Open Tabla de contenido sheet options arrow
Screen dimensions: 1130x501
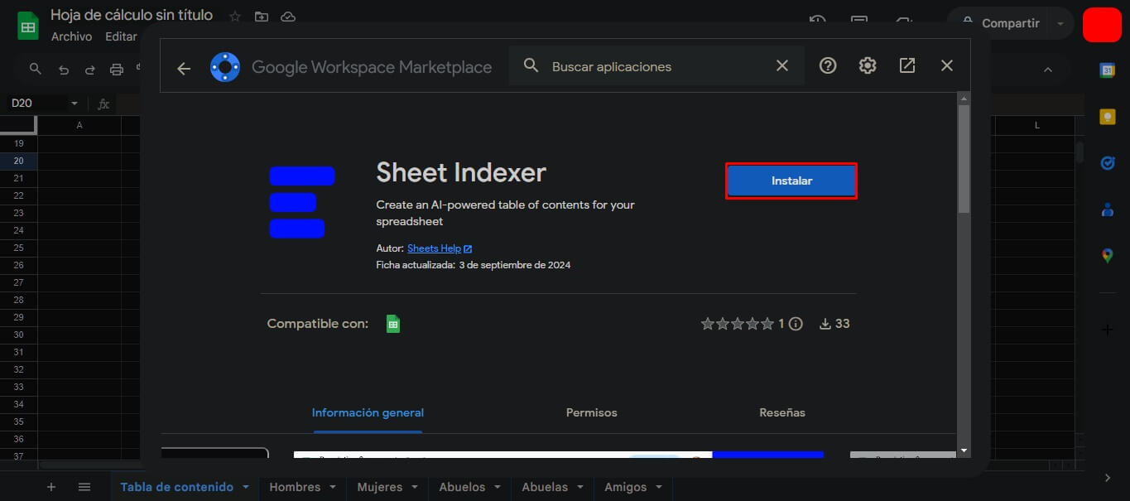pyautogui.click(x=246, y=487)
